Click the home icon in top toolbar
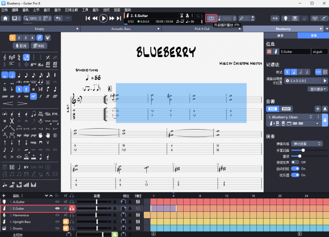 click(x=5, y=18)
